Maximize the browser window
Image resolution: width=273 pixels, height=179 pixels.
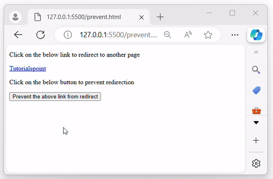[232, 13]
